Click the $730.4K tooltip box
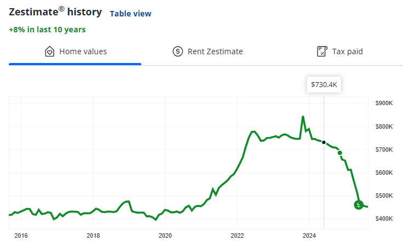The height and width of the screenshot is (247, 403). click(x=324, y=85)
